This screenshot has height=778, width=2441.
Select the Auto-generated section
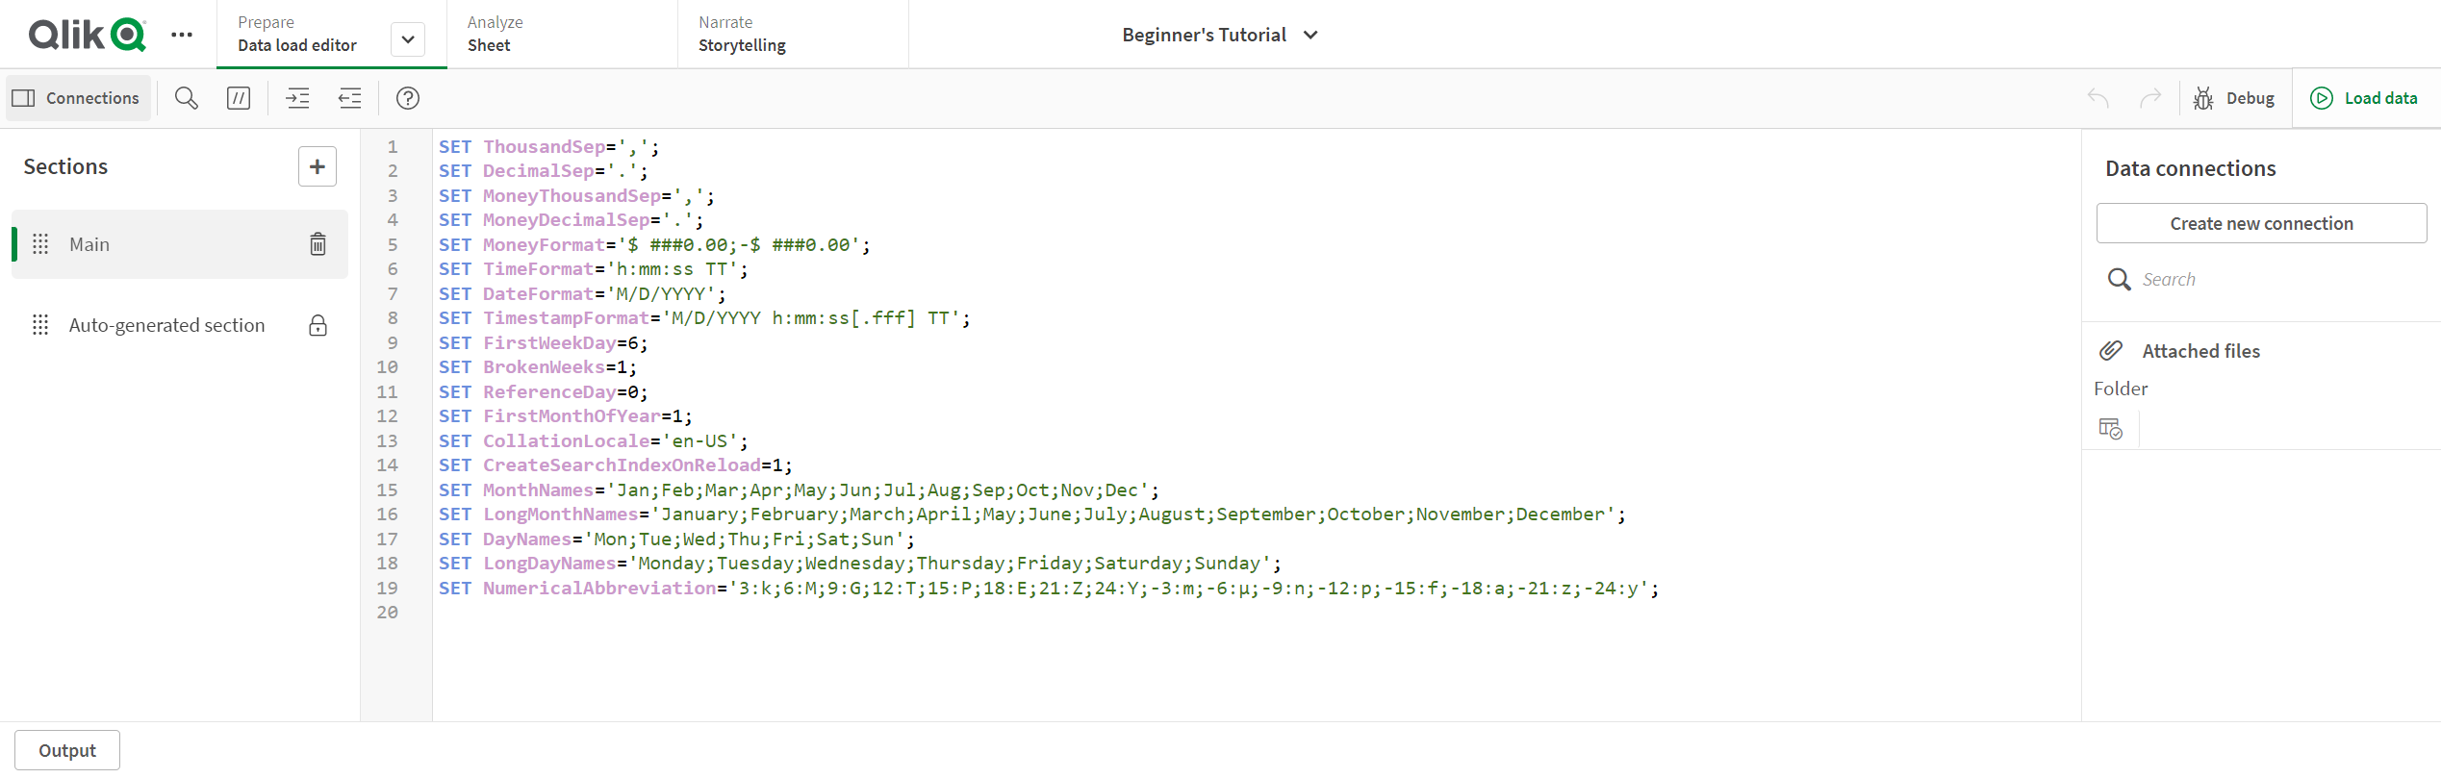coord(180,325)
